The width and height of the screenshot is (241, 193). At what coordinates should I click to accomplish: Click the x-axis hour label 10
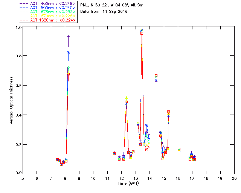tap(93, 178)
